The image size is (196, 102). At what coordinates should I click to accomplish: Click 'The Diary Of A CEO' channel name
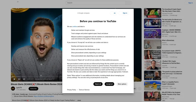tap(167, 14)
